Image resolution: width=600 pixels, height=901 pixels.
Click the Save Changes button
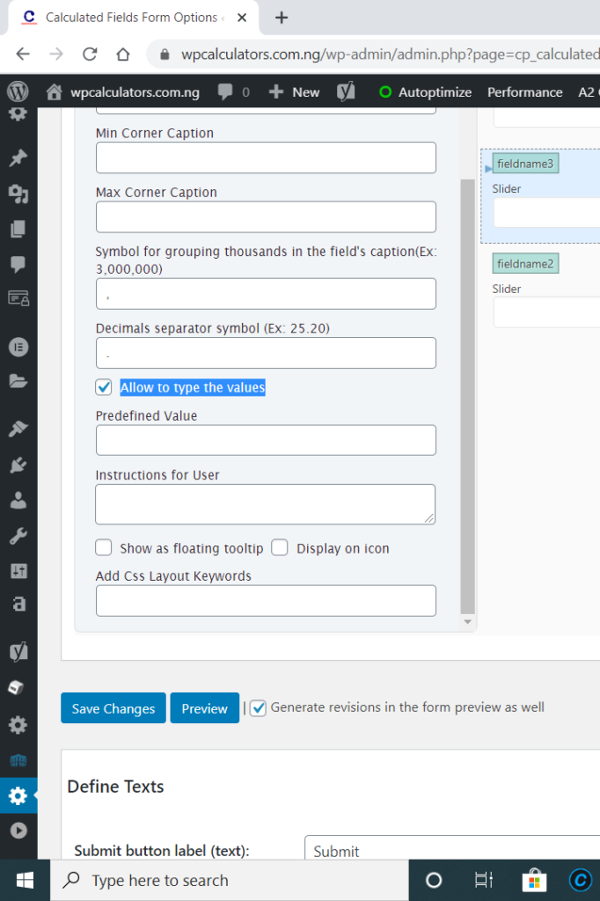point(113,708)
